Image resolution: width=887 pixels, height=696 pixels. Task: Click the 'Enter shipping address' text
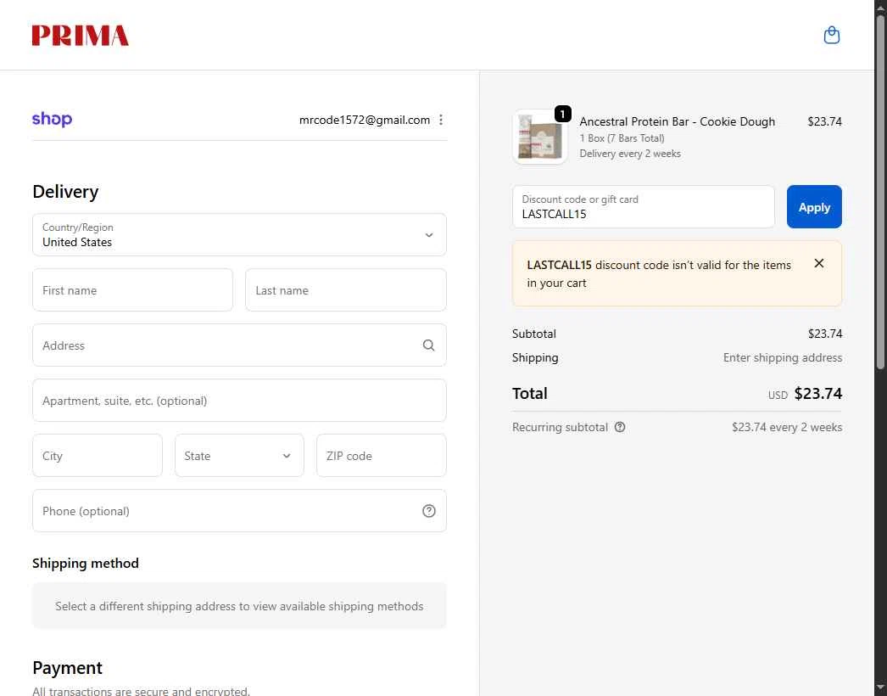point(783,357)
